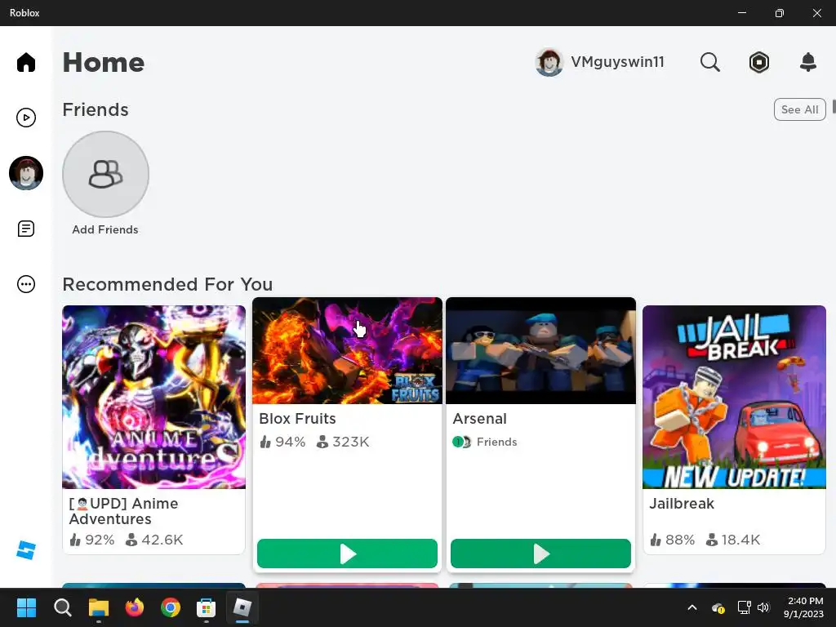Click the Recommended For You heading
Image resolution: width=836 pixels, height=627 pixels.
167,284
